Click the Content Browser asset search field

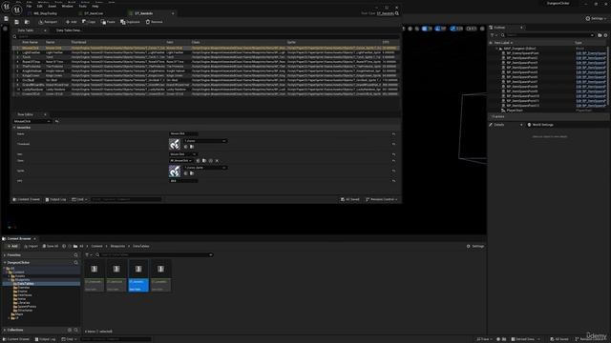(155, 254)
